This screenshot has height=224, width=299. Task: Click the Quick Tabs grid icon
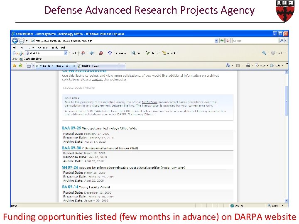(29, 66)
